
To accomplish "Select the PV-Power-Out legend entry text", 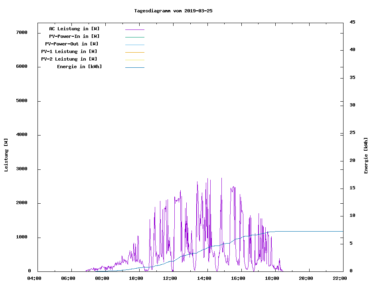I will click(x=72, y=44).
